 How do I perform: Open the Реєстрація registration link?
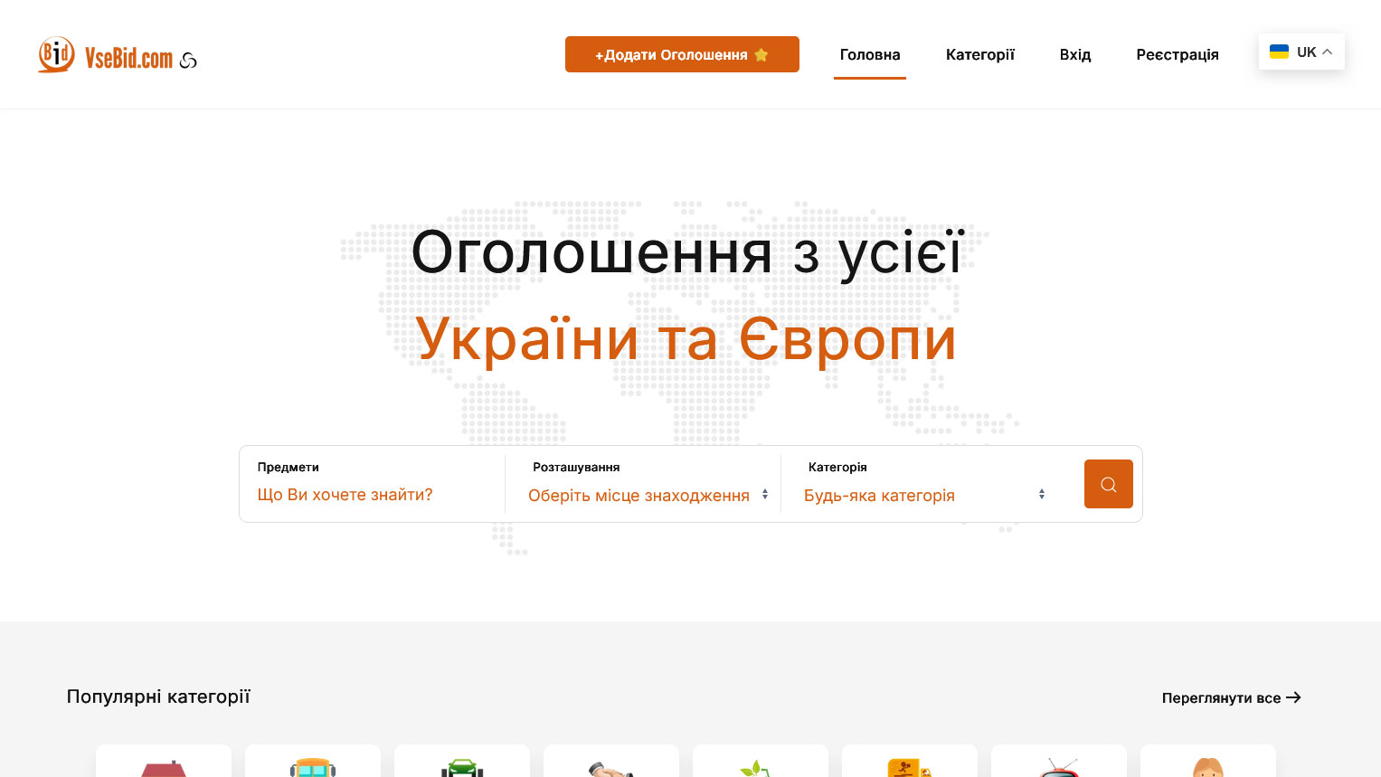click(x=1178, y=54)
